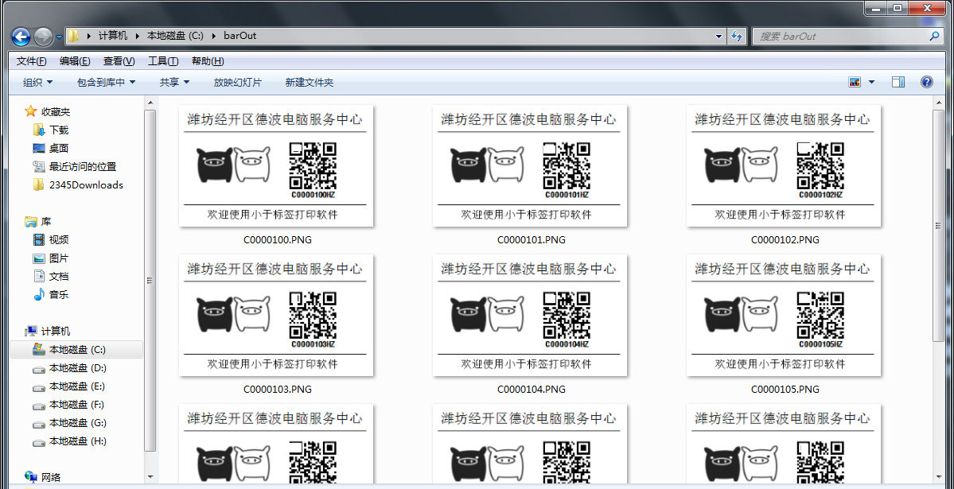Screen dimensions: 954x489
Task: Select 计算机 in the address breadcrumb
Action: click(x=113, y=36)
